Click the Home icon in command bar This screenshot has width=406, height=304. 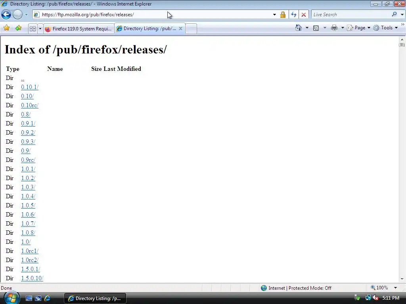pos(299,28)
